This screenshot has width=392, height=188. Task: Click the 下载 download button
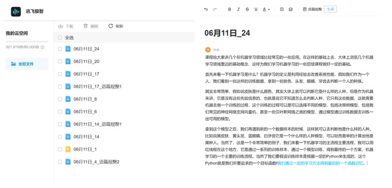[x=66, y=26]
